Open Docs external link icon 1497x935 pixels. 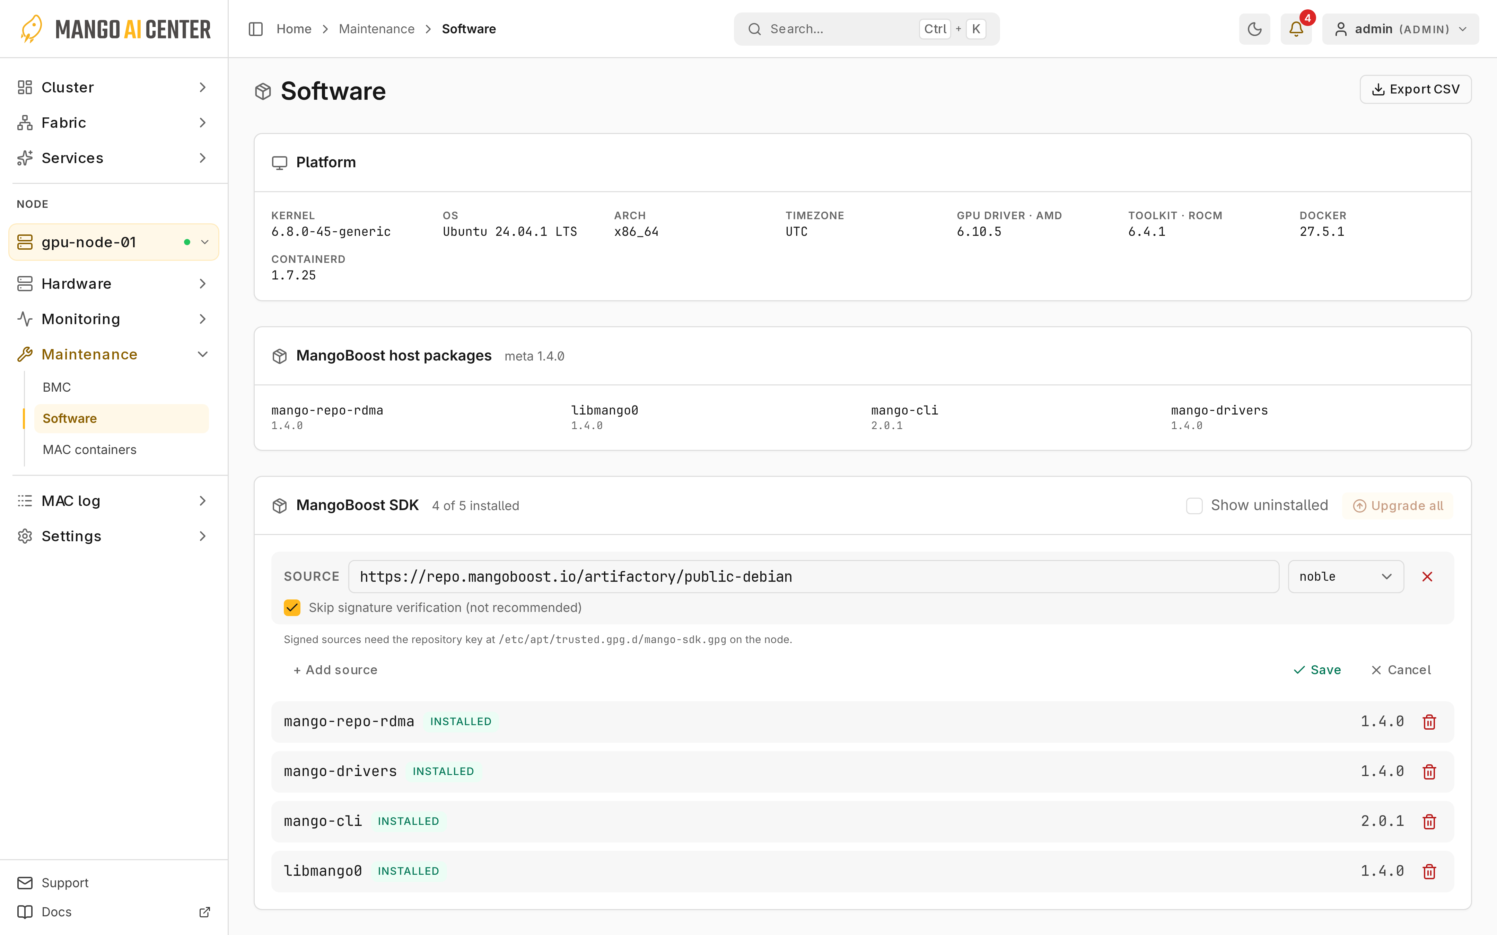pyautogui.click(x=205, y=911)
